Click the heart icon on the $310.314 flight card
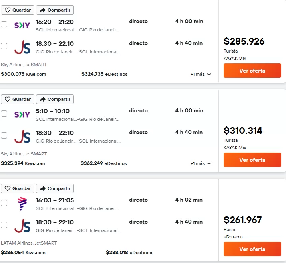Viewport: 286px width, 263px height. click(x=8, y=99)
